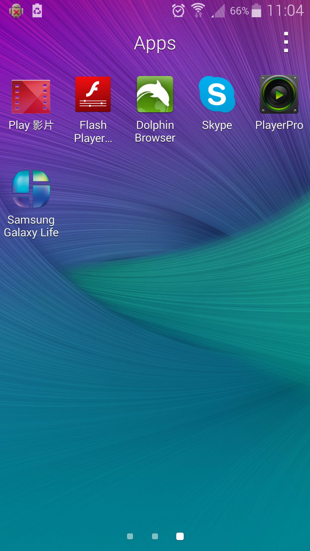The width and height of the screenshot is (310, 551).
Task: Tap the 11:04 clock in status bar
Action: pos(285,10)
